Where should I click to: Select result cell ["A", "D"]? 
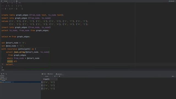(x=49, y=86)
